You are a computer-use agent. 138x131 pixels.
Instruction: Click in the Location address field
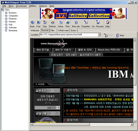point(69,35)
